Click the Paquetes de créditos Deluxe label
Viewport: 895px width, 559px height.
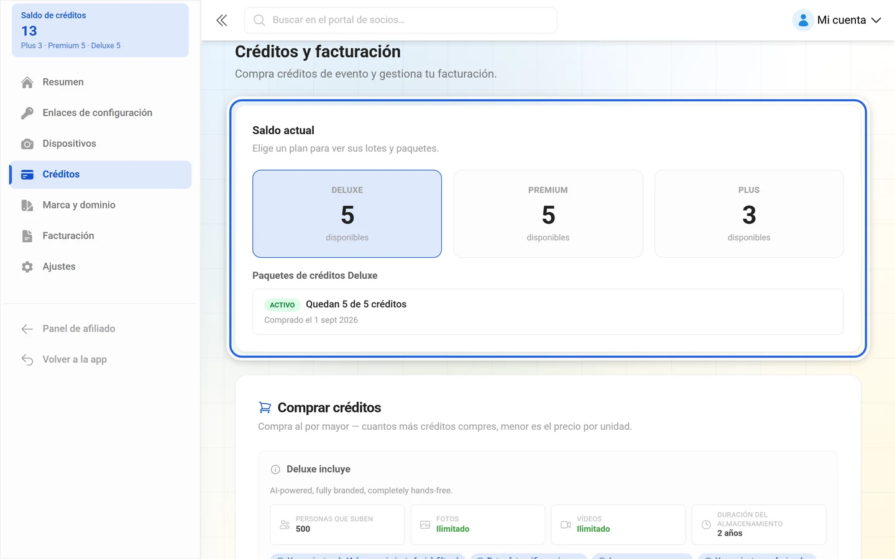click(x=314, y=276)
